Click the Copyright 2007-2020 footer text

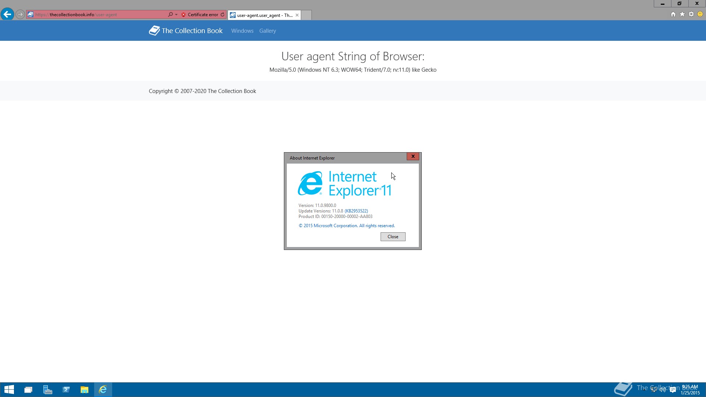coord(202,91)
